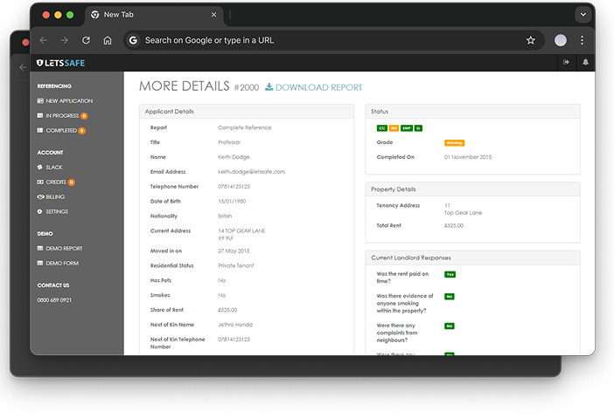The width and height of the screenshot is (614, 419).
Task: Open the browser three-dot menu
Action: (x=582, y=40)
